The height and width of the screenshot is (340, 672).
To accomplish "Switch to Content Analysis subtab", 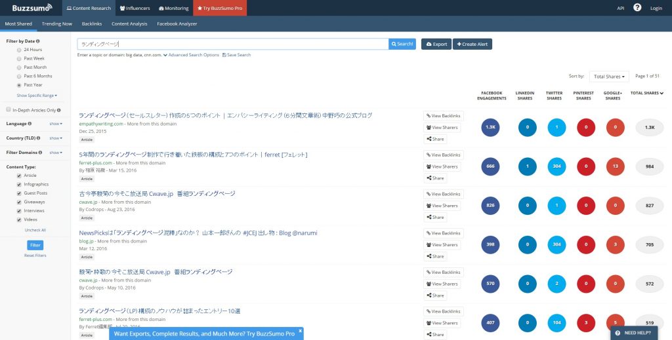I will 129,24.
